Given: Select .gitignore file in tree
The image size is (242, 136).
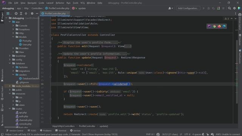Looking at the screenshot, I should coord(22,82).
